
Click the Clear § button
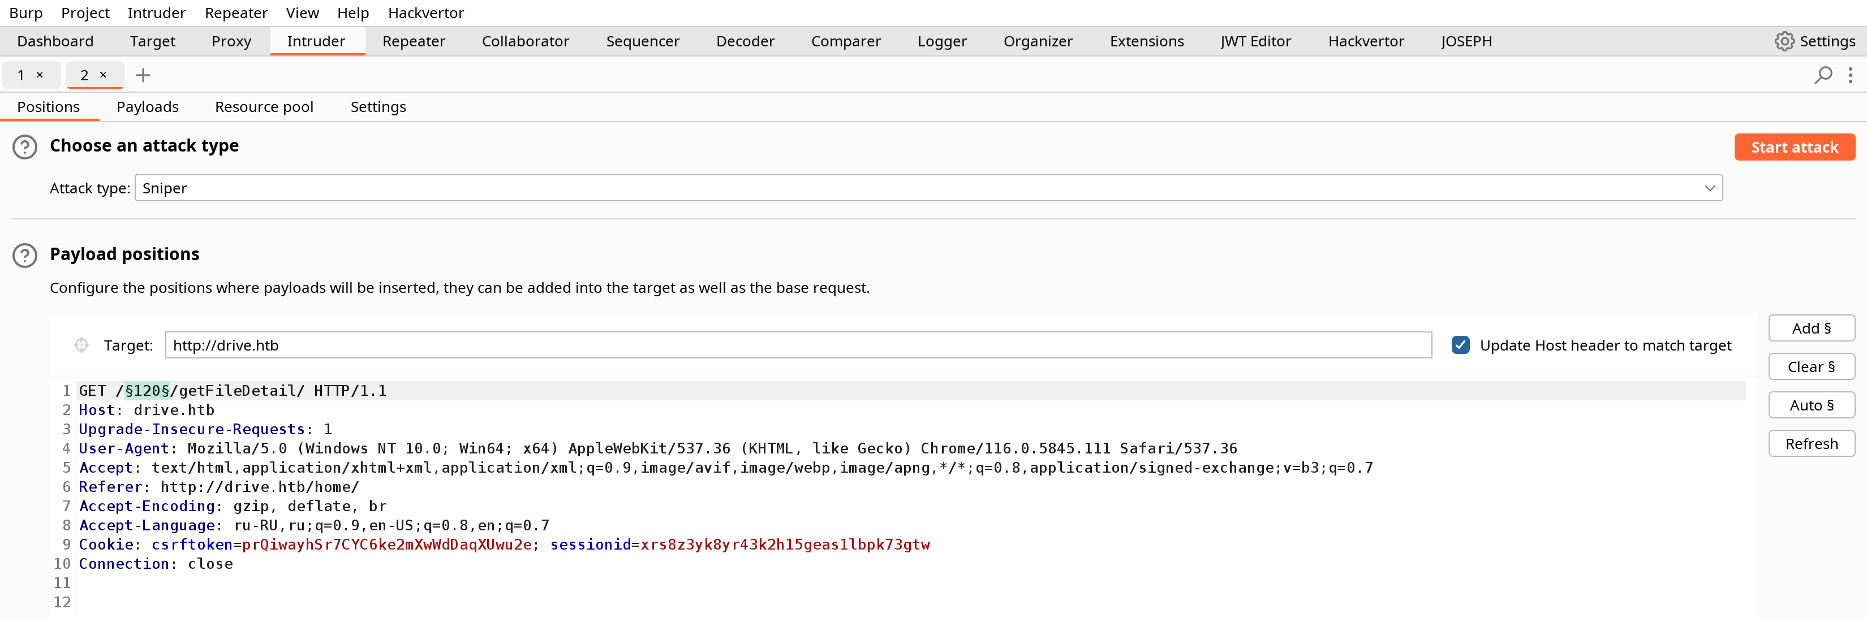pyautogui.click(x=1811, y=366)
